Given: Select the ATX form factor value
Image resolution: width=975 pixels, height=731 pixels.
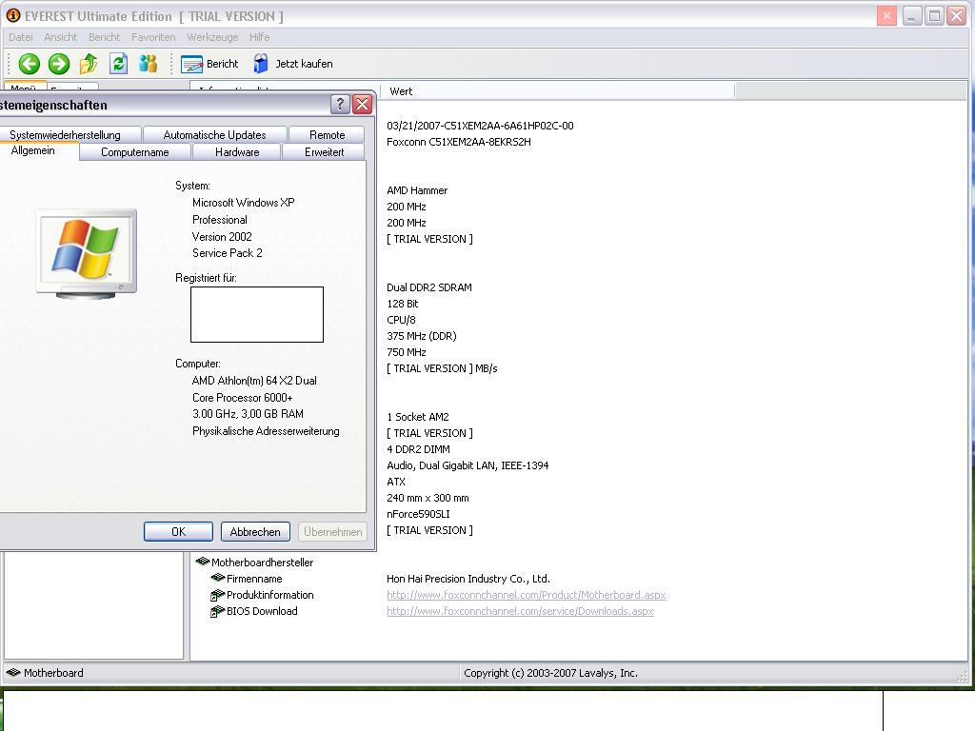Looking at the screenshot, I should [x=396, y=481].
